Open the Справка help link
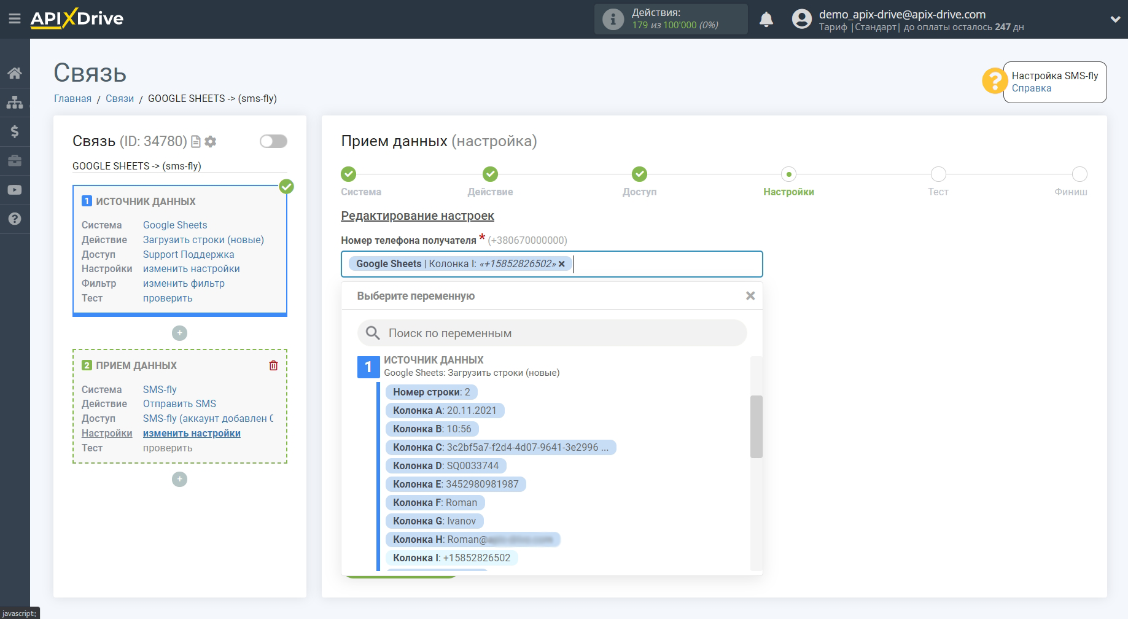The height and width of the screenshot is (619, 1128). point(1032,88)
